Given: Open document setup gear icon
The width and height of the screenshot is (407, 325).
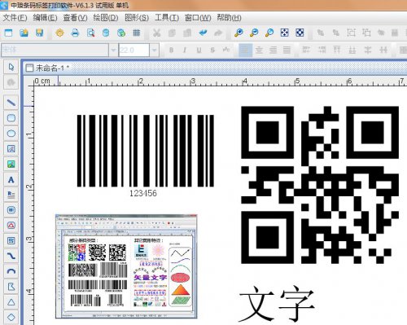Looking at the screenshot, I should tap(59, 33).
